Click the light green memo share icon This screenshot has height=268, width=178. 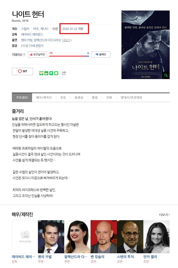[x=56, y=73]
